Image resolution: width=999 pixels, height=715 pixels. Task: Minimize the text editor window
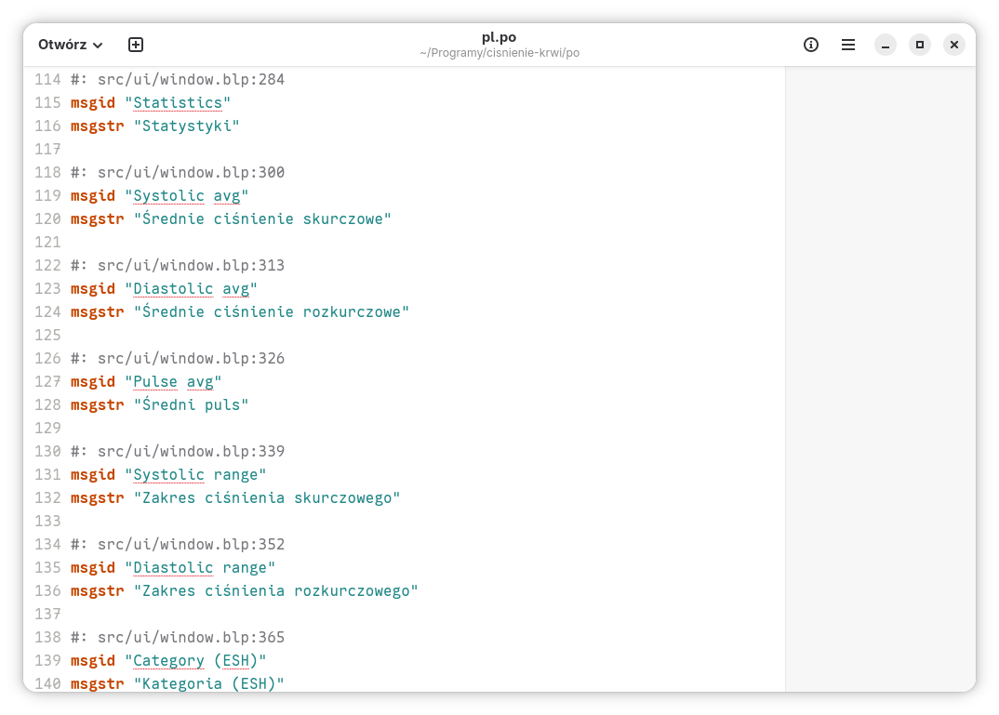[x=886, y=45]
